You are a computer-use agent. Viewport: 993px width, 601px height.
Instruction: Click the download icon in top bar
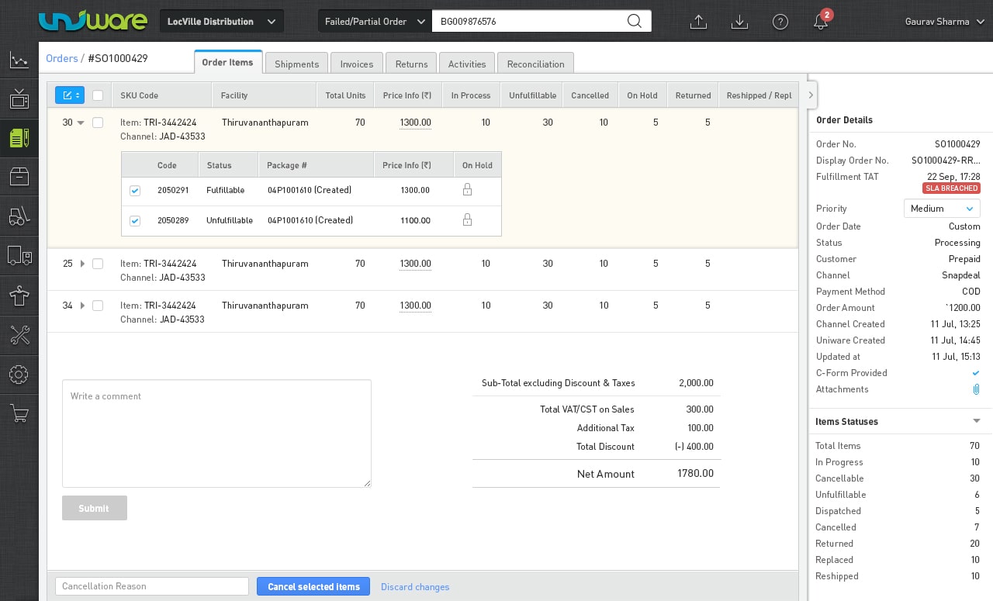click(x=739, y=22)
